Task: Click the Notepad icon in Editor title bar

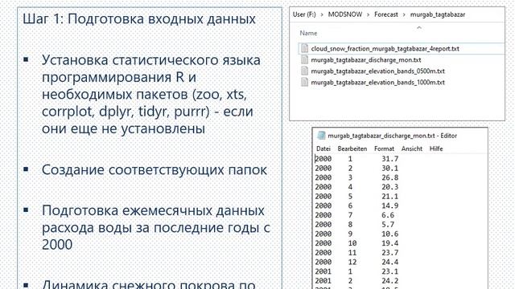Action: [321, 136]
